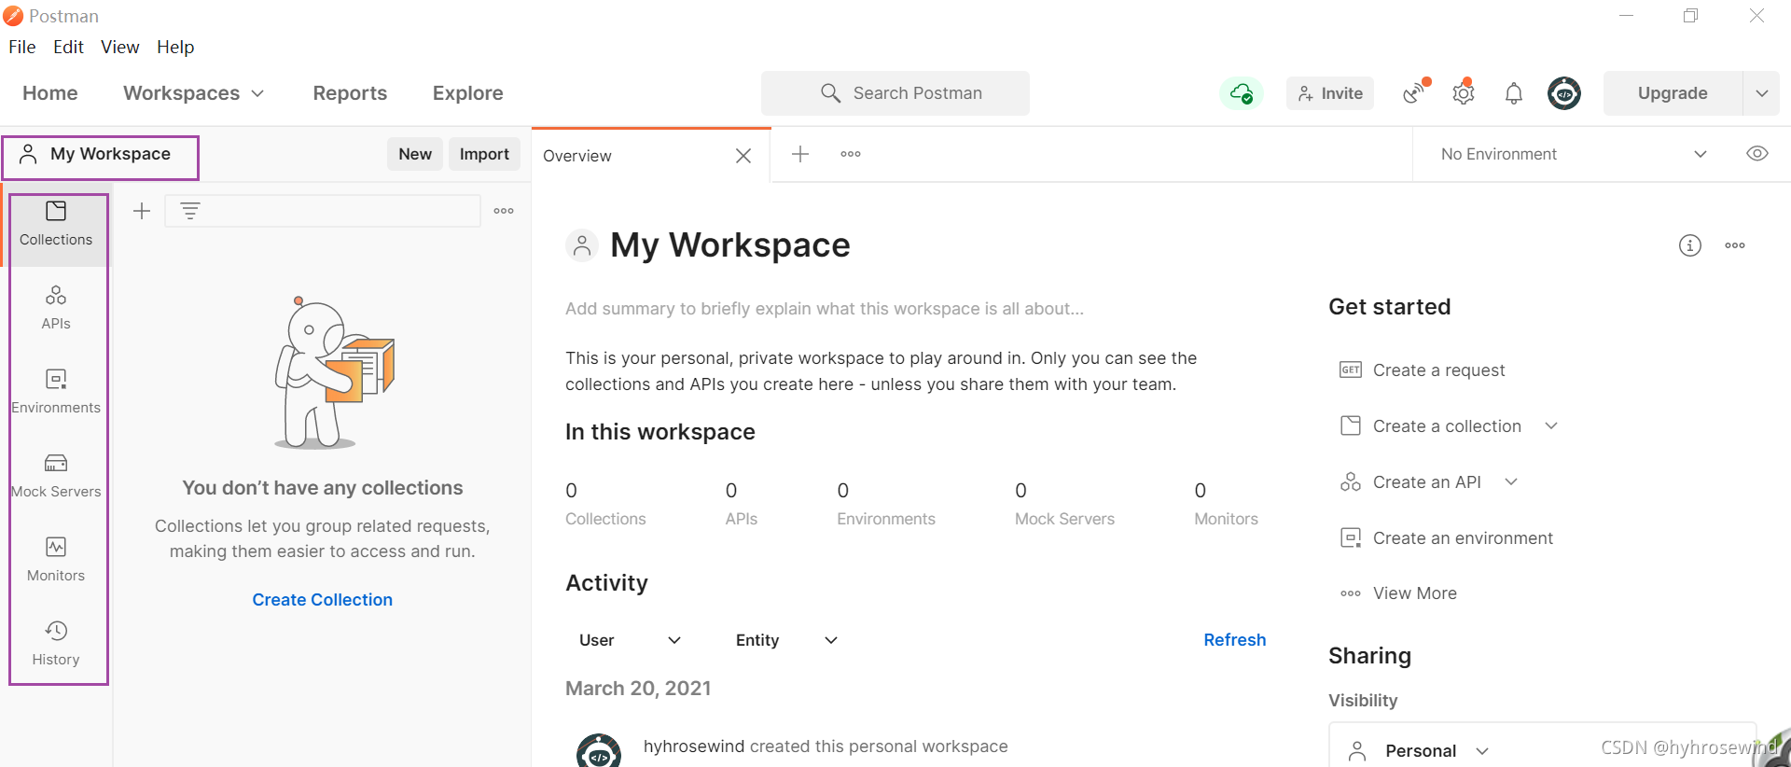The height and width of the screenshot is (767, 1791).
Task: Show workspace info icon
Action: coord(1690,245)
